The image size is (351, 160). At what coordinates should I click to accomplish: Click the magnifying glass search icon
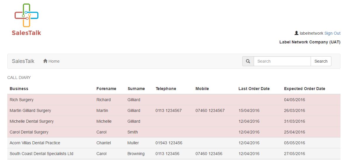[x=248, y=61]
